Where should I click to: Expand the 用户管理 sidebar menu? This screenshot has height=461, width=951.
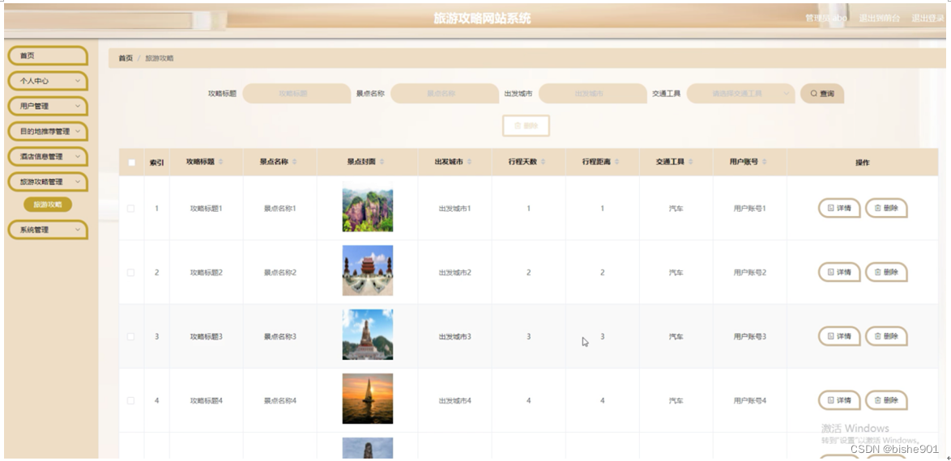47,106
